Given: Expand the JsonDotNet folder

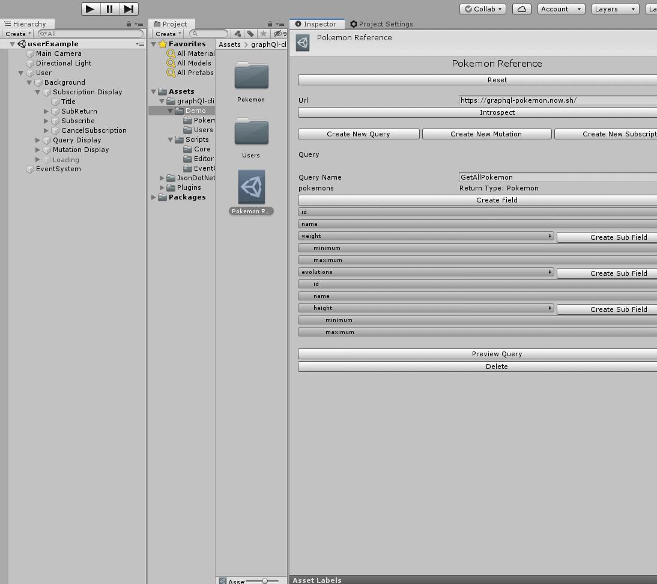Looking at the screenshot, I should coord(162,178).
